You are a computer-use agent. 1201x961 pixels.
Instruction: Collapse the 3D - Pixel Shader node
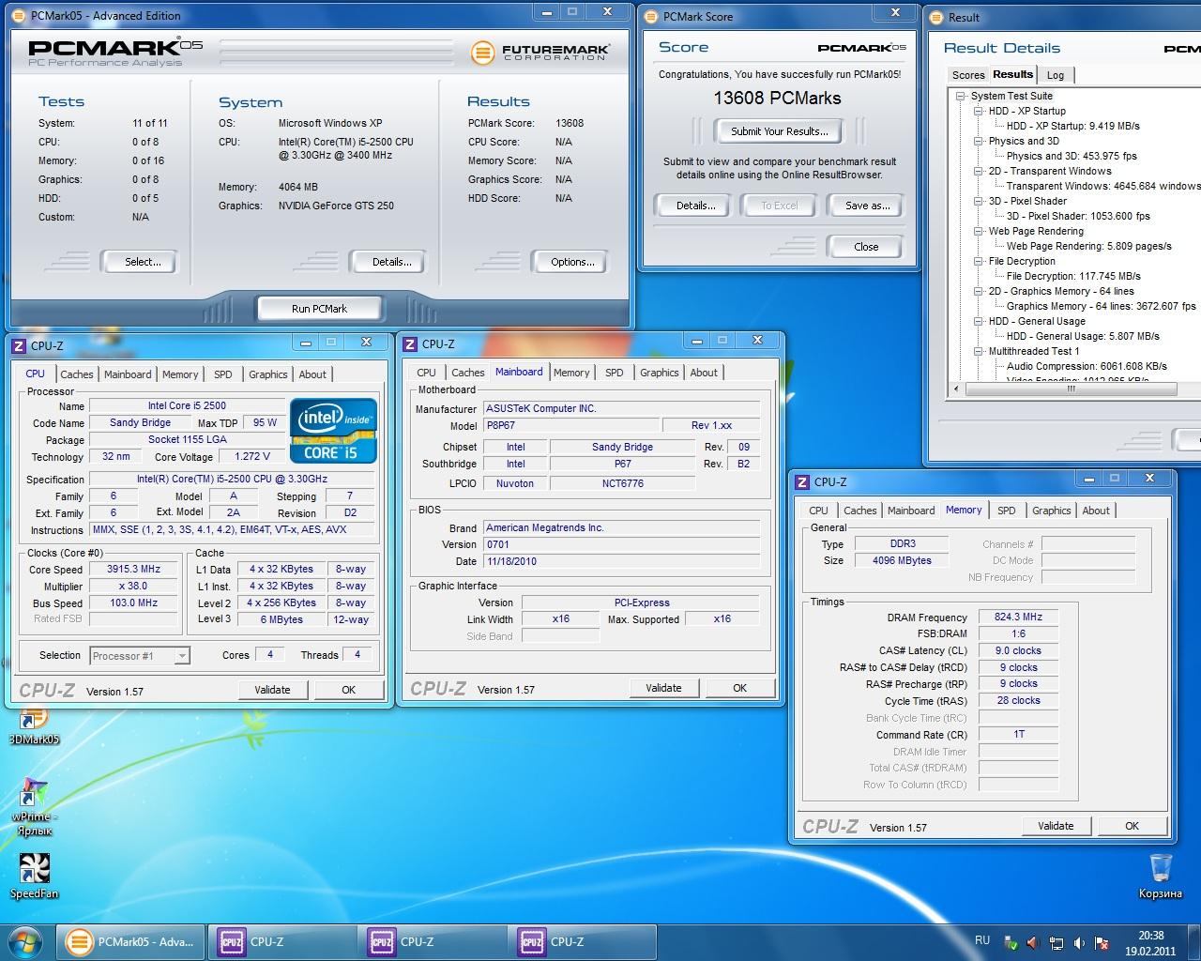click(x=979, y=201)
